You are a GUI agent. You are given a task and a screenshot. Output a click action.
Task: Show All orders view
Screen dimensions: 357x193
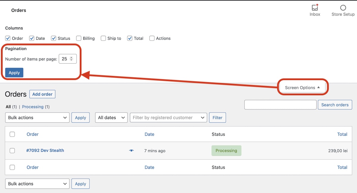[8, 107]
